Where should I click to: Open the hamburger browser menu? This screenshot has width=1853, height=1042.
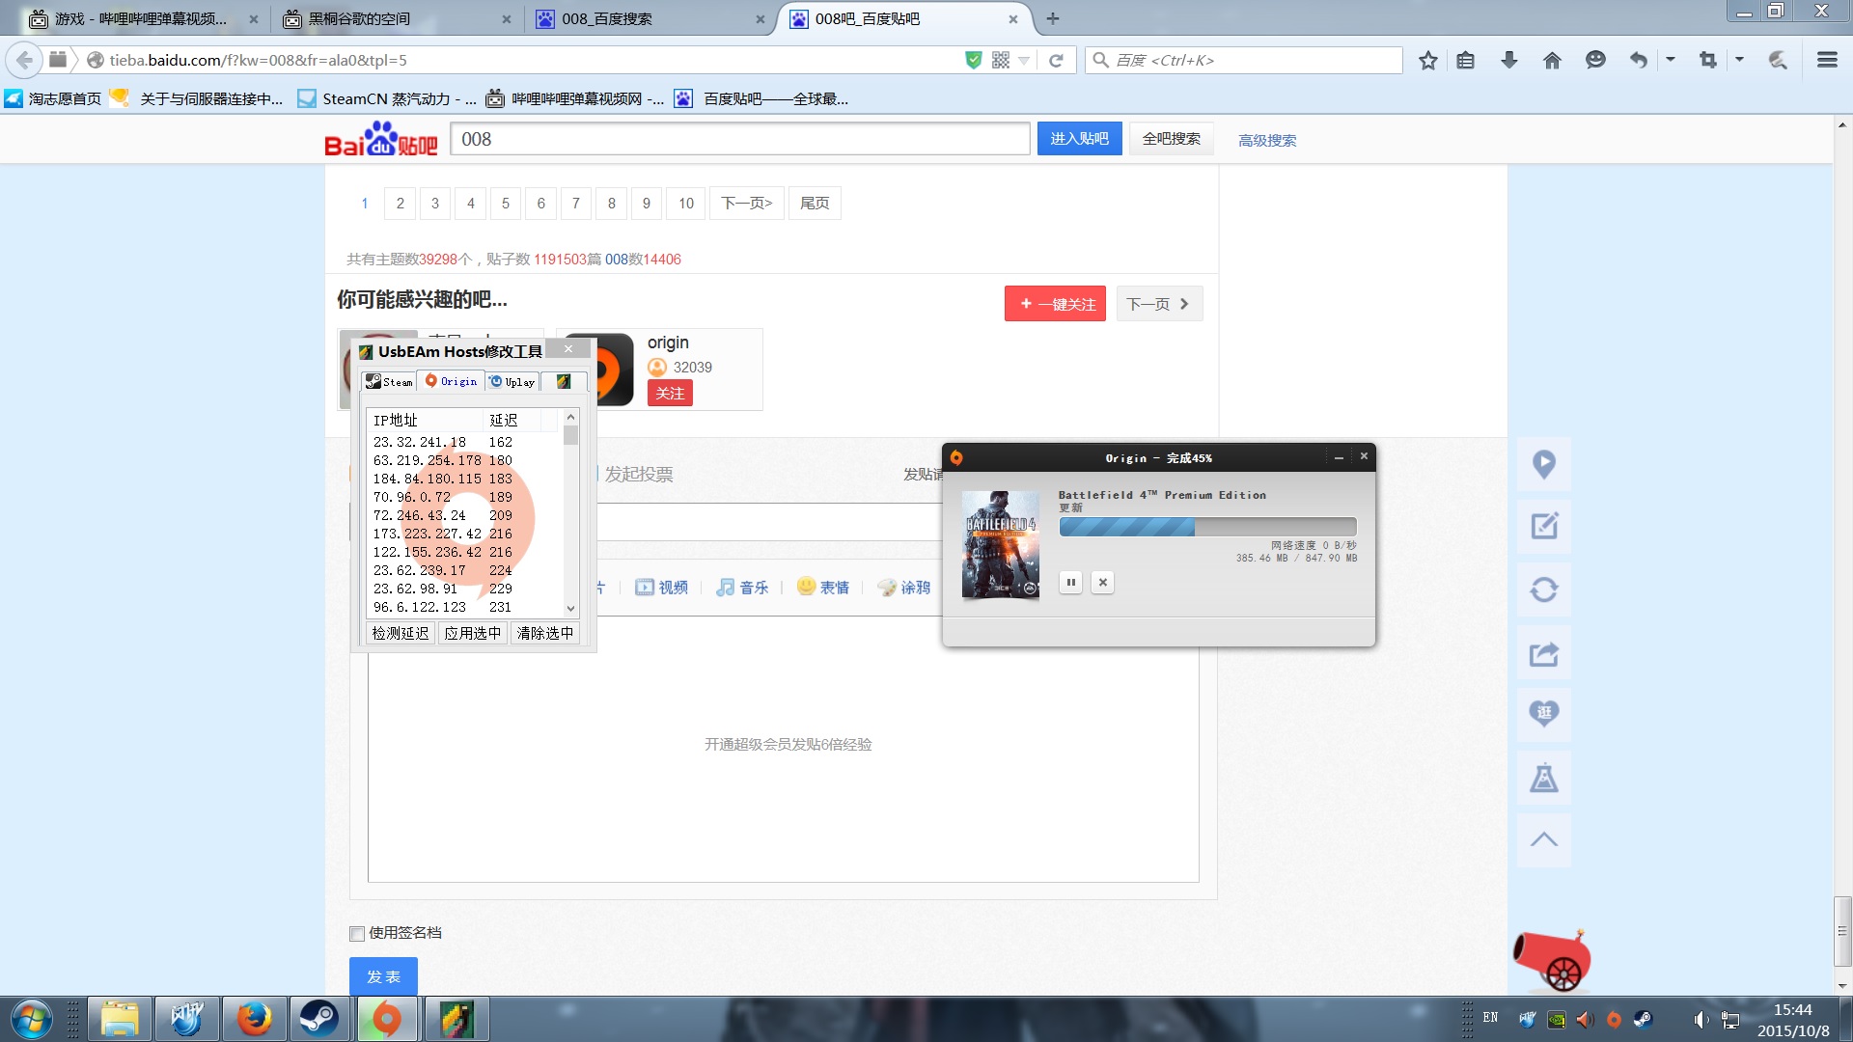pyautogui.click(x=1827, y=60)
